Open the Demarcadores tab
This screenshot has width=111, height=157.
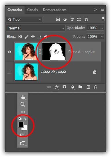(x=54, y=10)
